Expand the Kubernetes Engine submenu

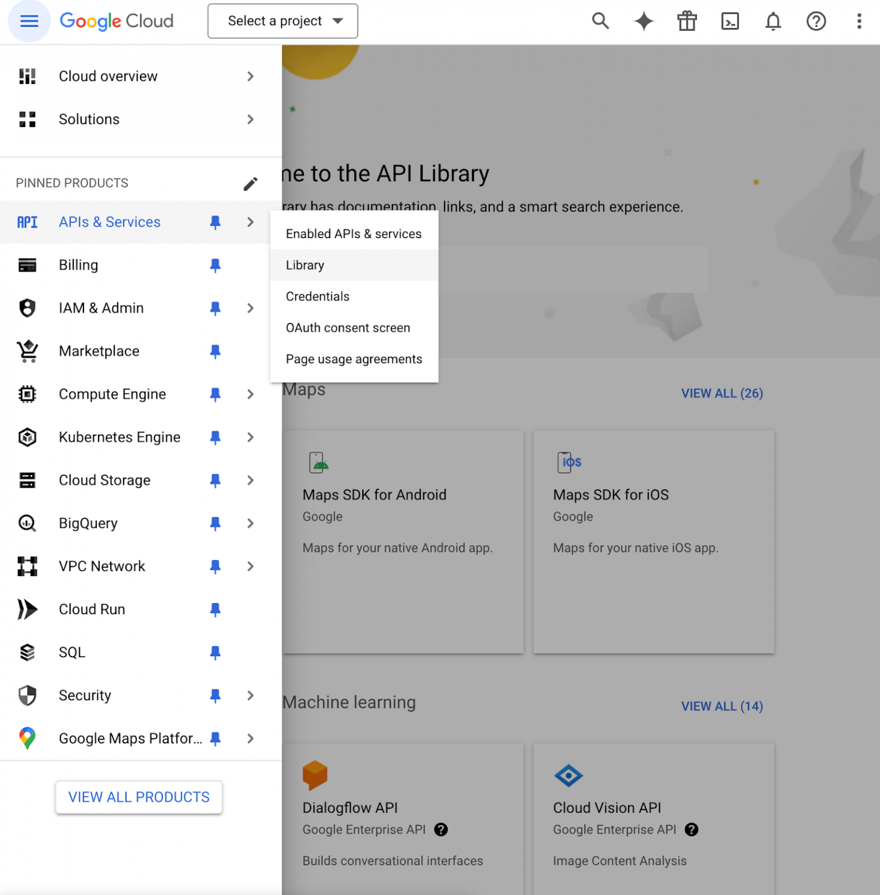(x=250, y=437)
